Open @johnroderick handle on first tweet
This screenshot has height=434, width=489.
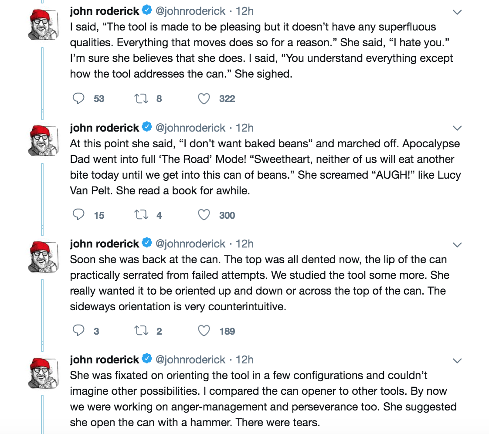coord(190,11)
